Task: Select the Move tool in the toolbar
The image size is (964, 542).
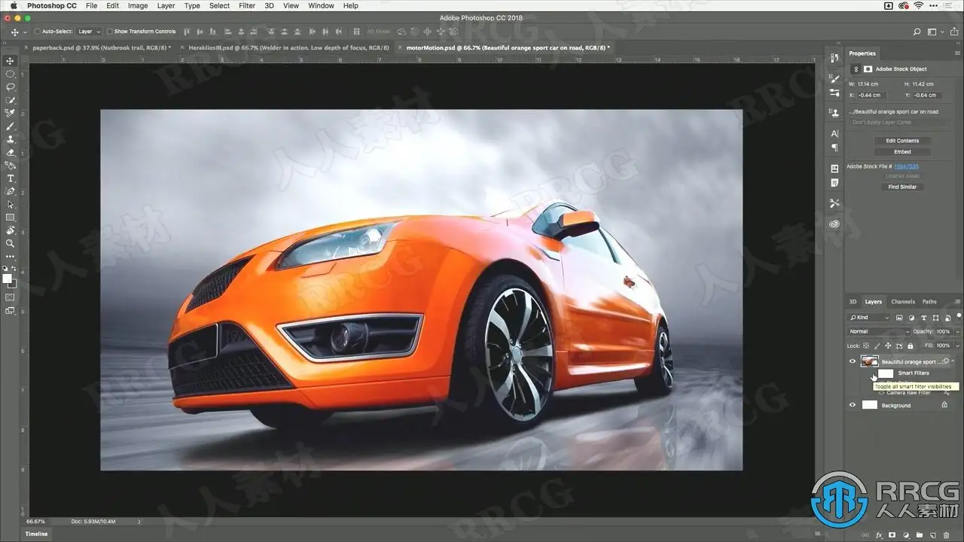Action: point(11,61)
